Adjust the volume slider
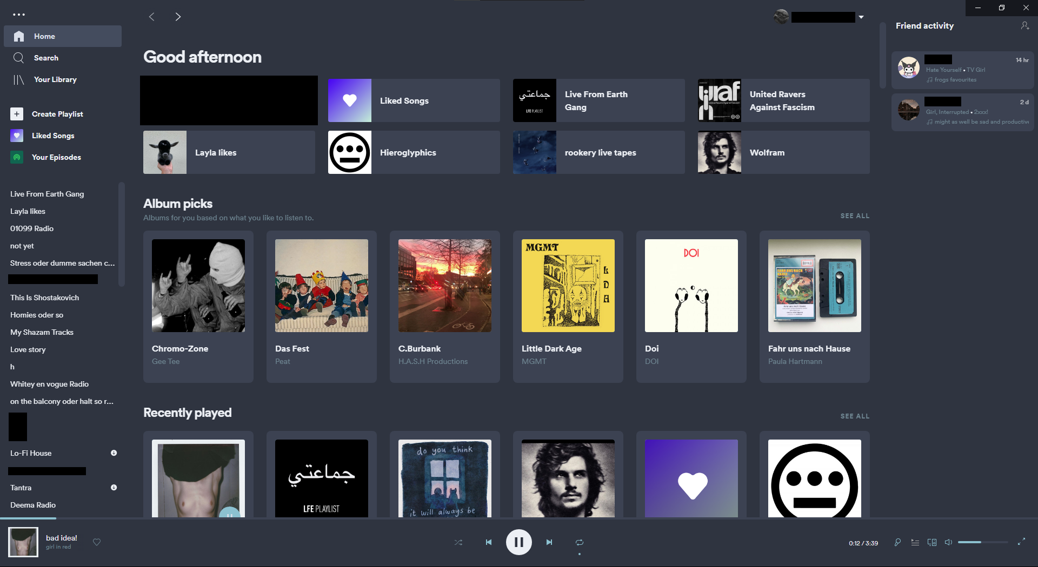Image resolution: width=1038 pixels, height=567 pixels. (983, 542)
